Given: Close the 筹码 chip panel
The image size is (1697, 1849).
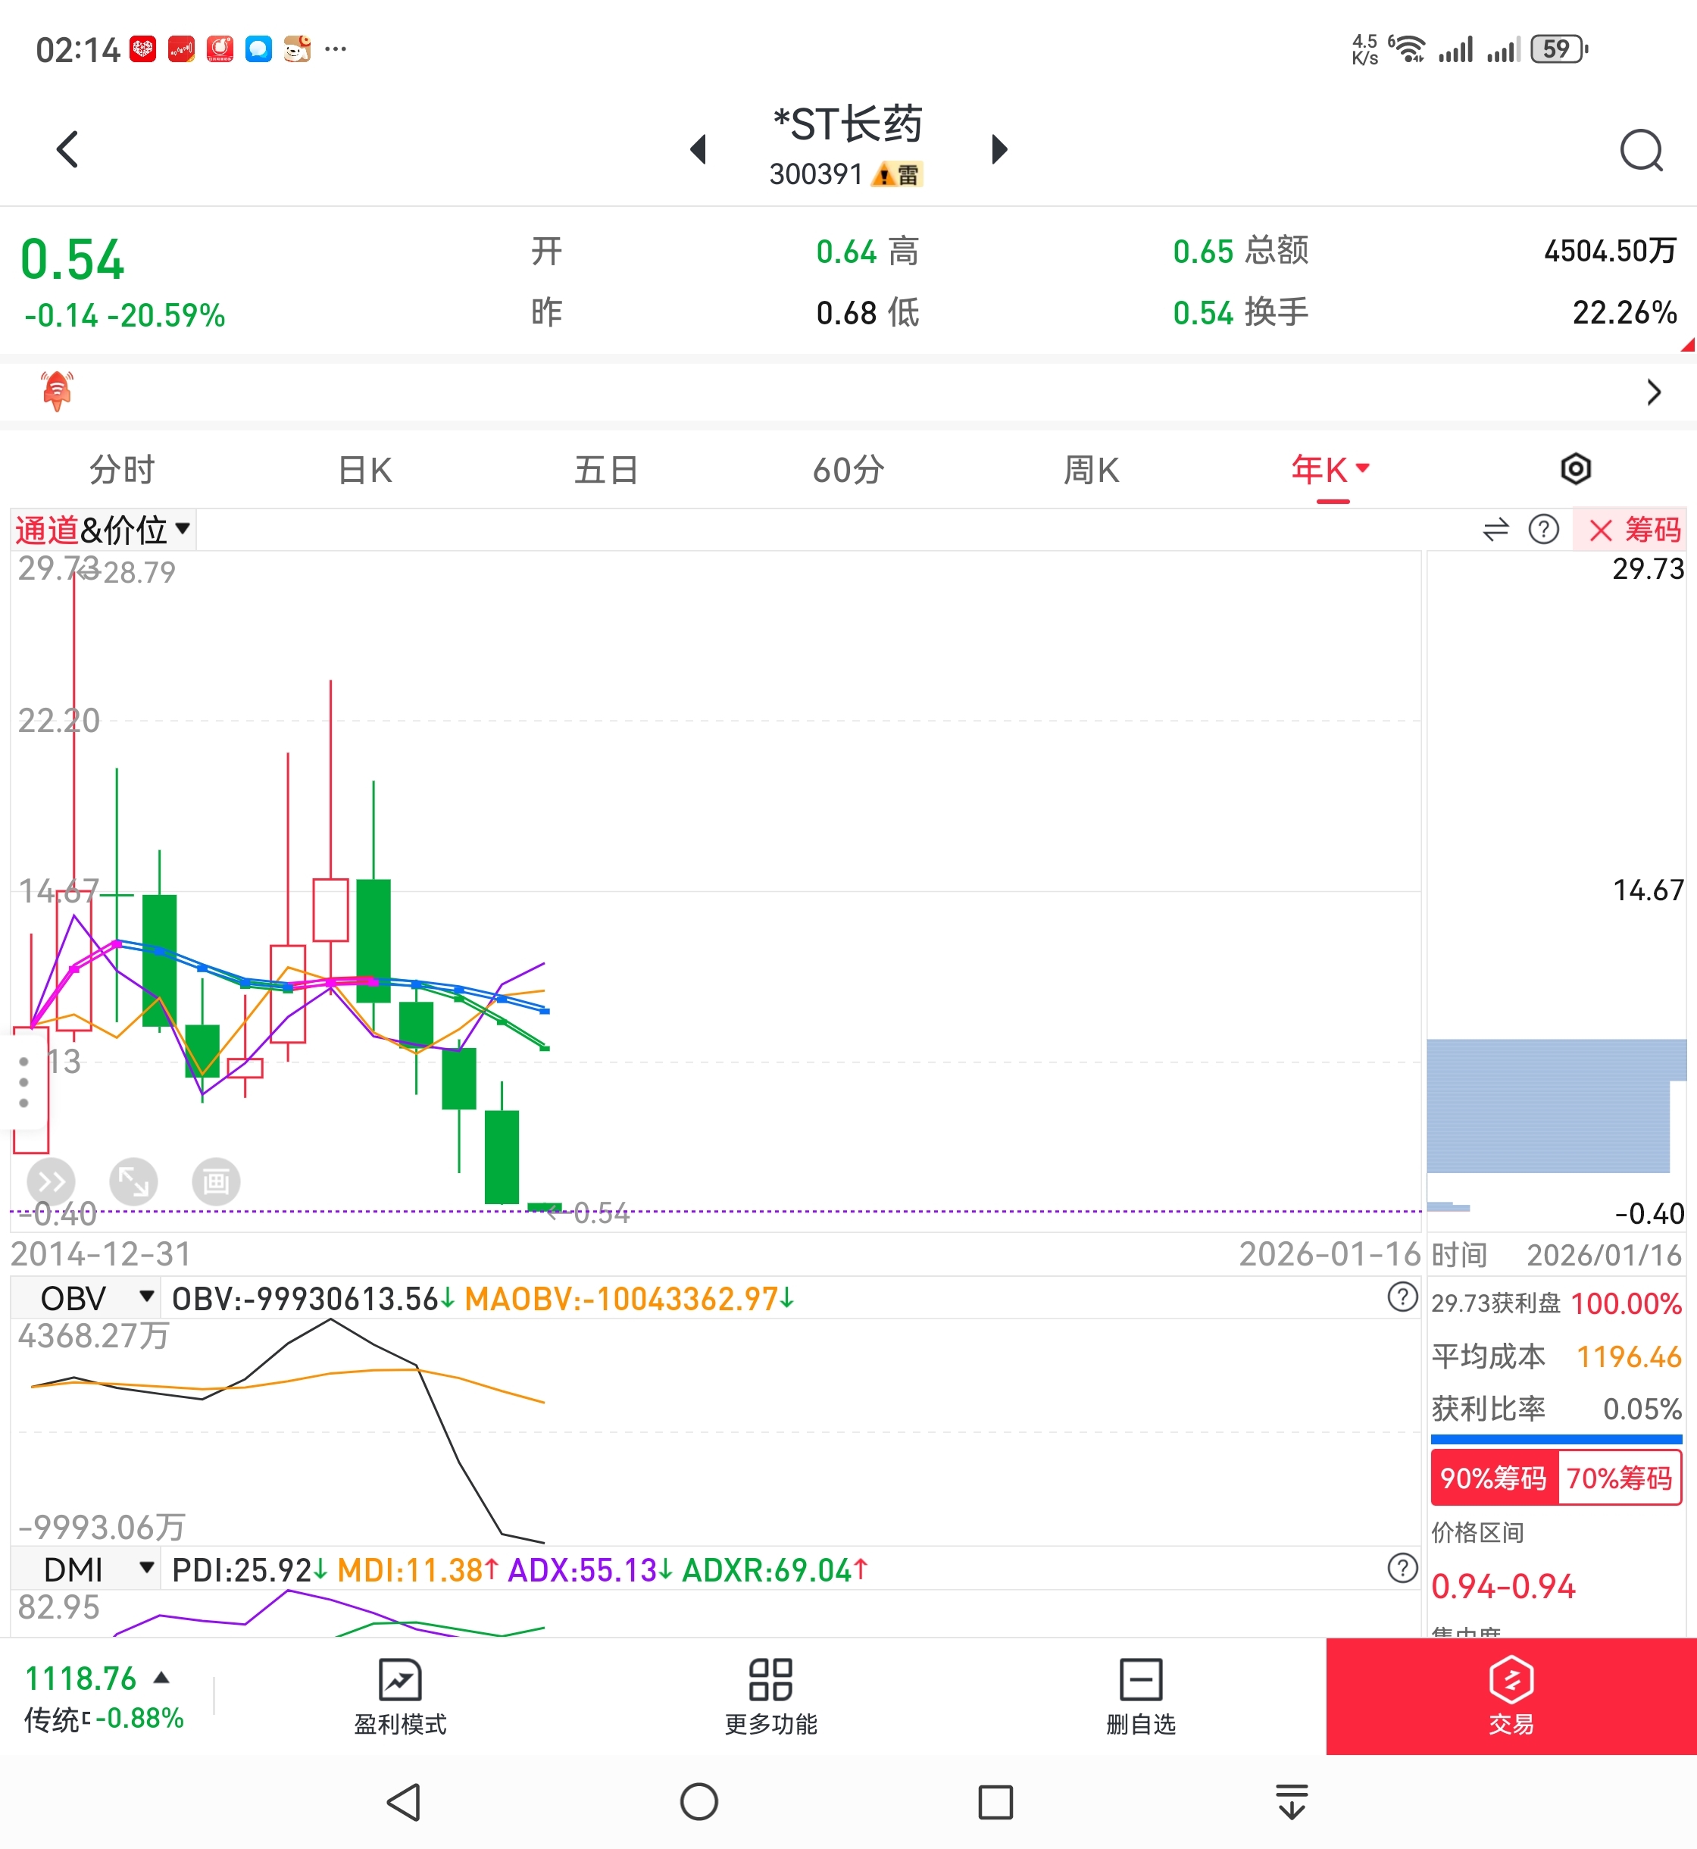Looking at the screenshot, I should click(x=1601, y=530).
